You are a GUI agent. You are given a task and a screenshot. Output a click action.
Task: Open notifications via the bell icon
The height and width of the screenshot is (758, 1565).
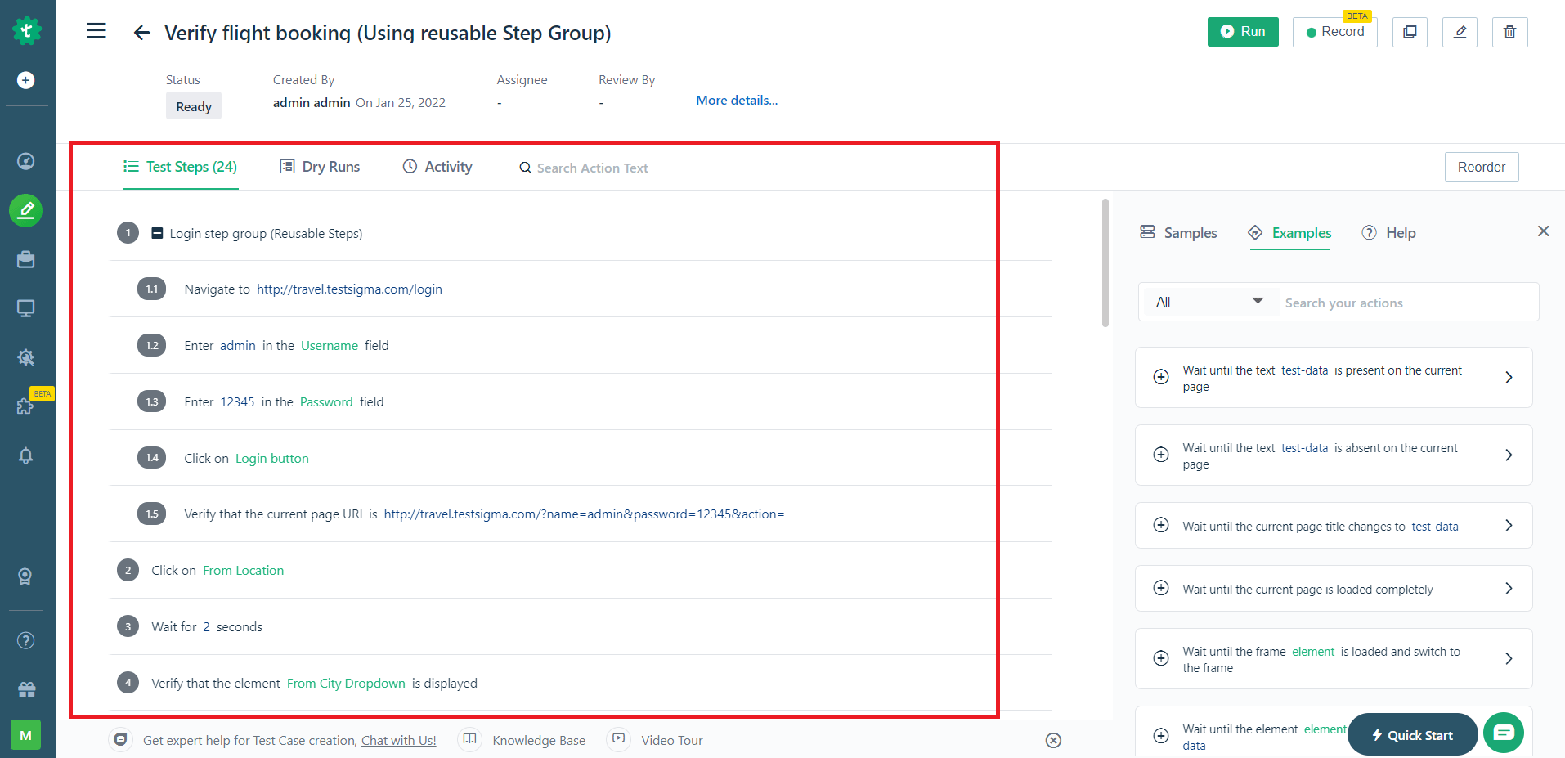tap(25, 455)
